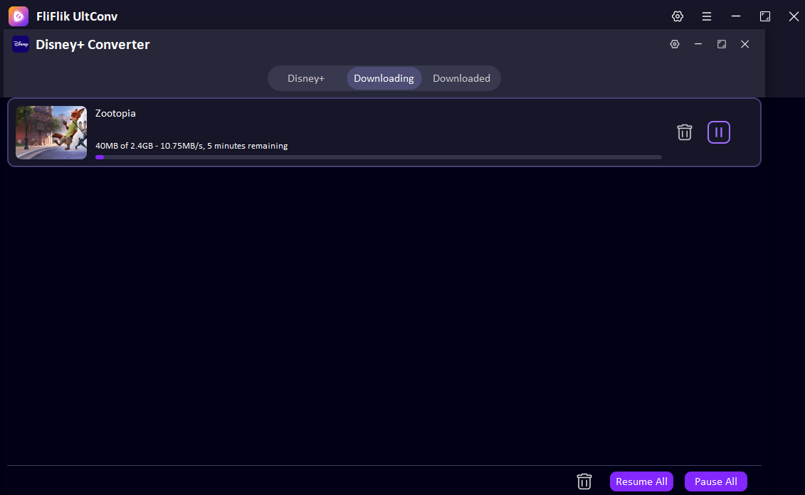Open the hamburger menu in the title bar

pos(707,16)
